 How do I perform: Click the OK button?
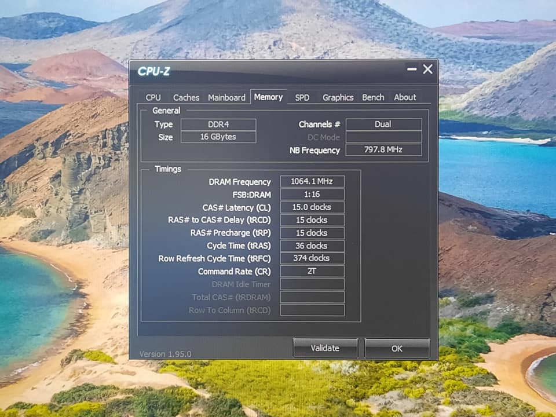point(397,349)
